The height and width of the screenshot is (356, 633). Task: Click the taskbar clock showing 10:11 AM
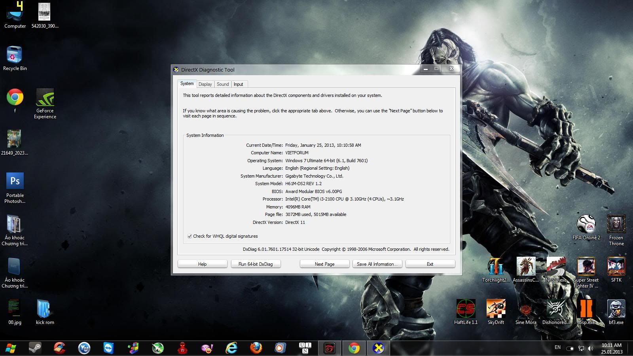click(x=612, y=348)
